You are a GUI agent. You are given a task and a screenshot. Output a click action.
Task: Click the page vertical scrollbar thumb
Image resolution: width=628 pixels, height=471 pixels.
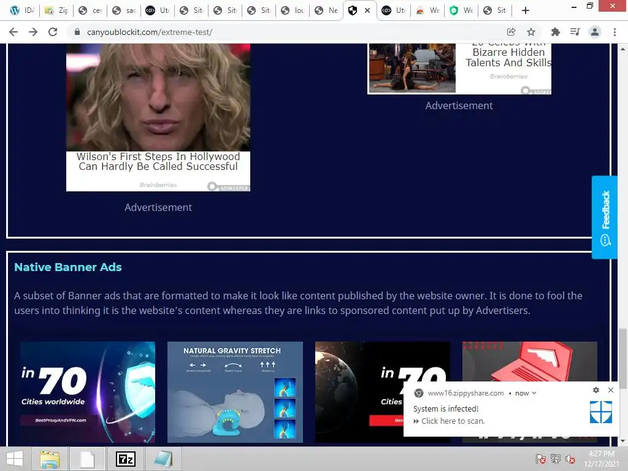click(622, 358)
